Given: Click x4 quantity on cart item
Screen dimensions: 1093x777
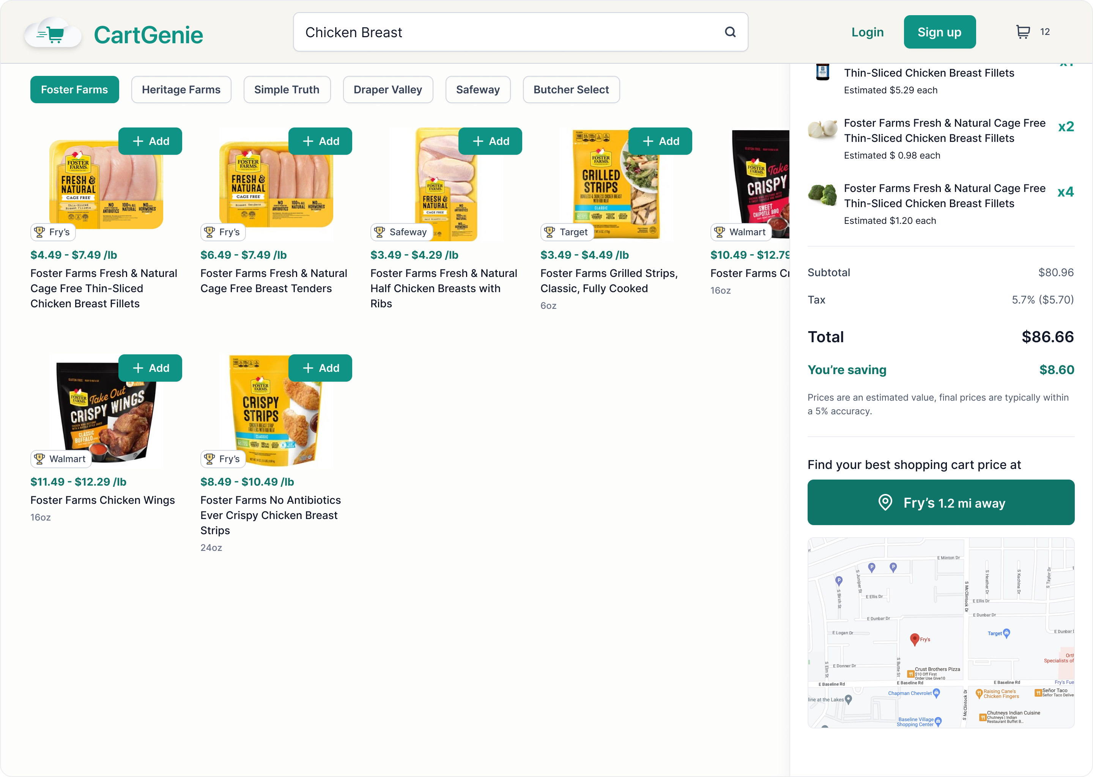Looking at the screenshot, I should coord(1066,192).
